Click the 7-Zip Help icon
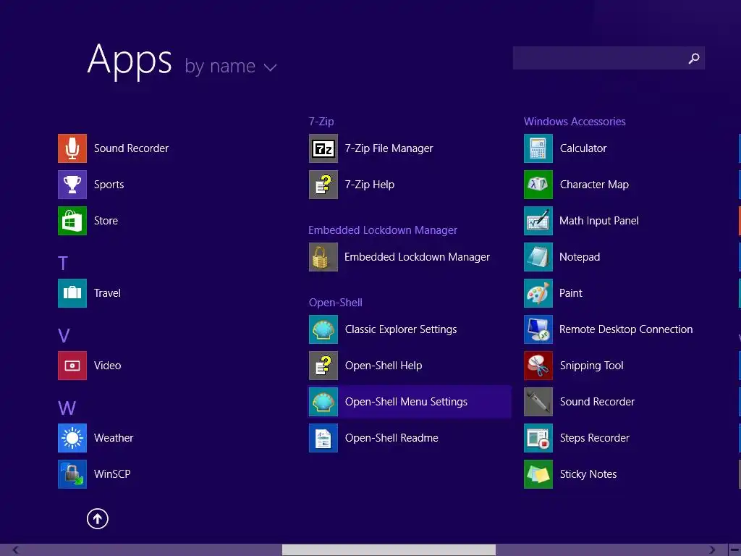741x556 pixels. [323, 185]
